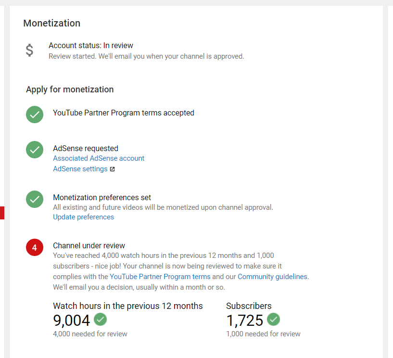
Task: Click 'We'll email you a decision' sentence
Action: click(139, 287)
